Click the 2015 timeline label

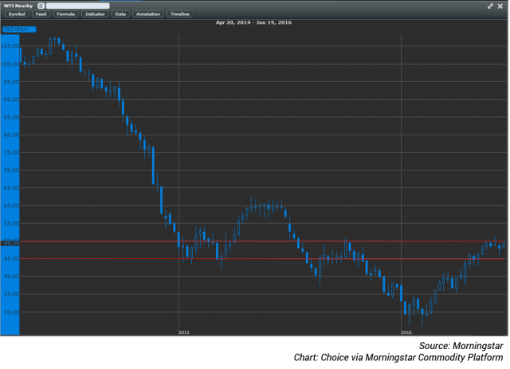pos(184,332)
